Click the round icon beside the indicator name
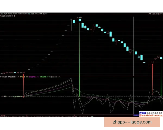 [x=1, y=77]
